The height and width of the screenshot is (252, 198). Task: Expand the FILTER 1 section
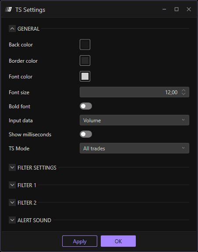[x=12, y=185]
